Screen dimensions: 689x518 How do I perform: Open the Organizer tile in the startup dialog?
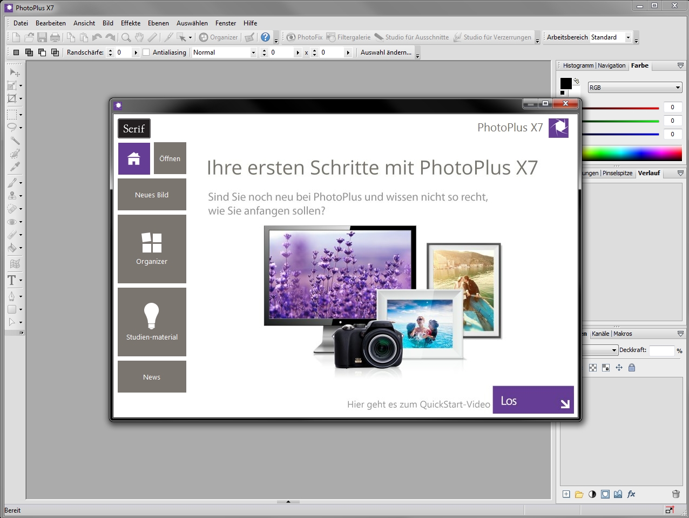pyautogui.click(x=152, y=249)
